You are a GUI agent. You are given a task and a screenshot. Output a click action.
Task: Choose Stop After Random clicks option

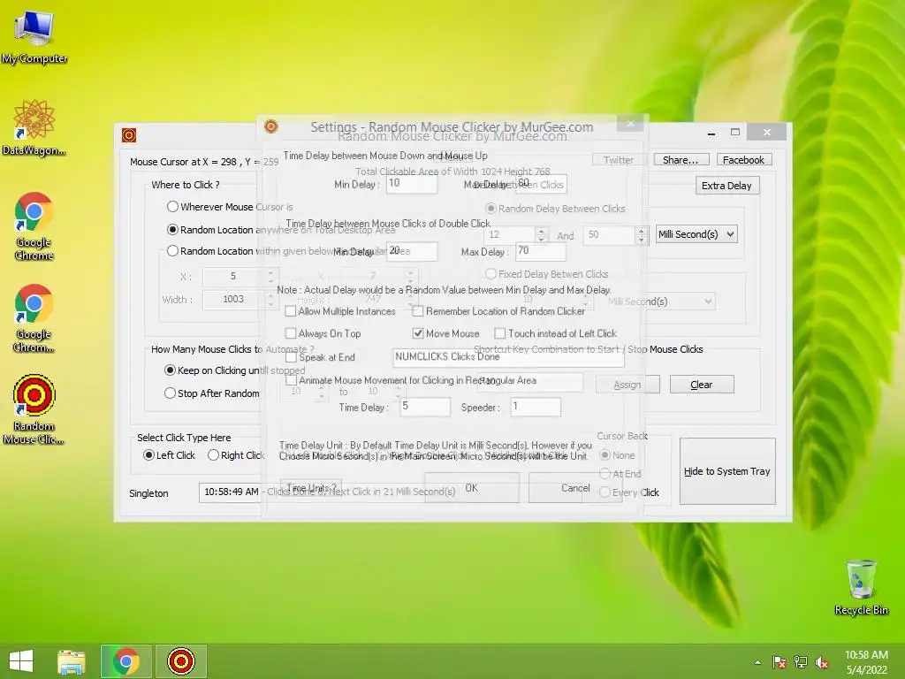[x=170, y=393]
